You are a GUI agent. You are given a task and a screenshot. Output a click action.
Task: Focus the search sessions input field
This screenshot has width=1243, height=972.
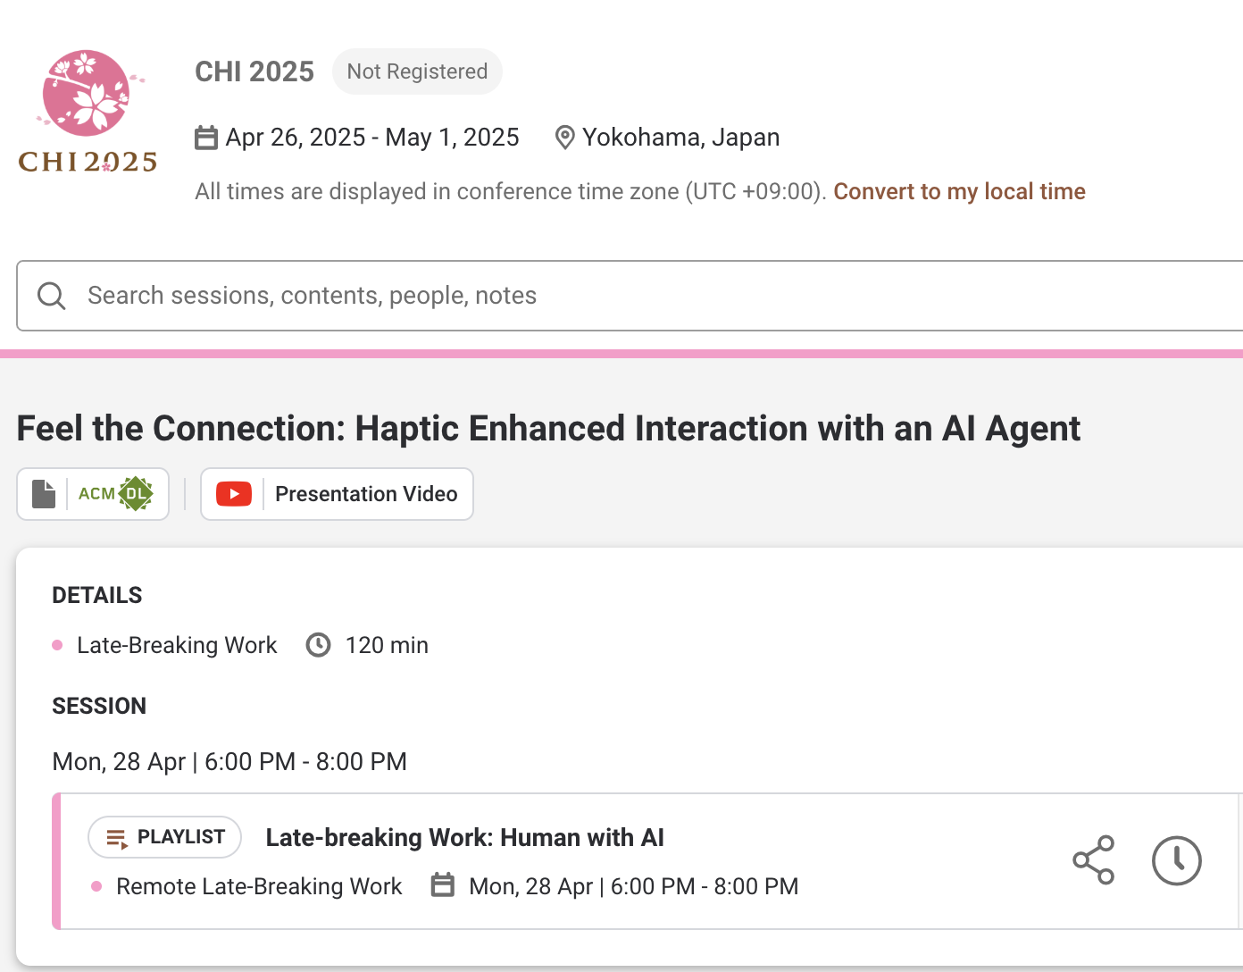pos(630,296)
